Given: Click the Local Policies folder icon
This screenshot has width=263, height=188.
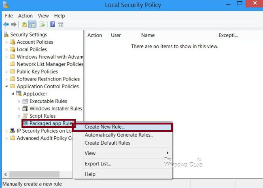Looking at the screenshot, I should pyautogui.click(x=13, y=49).
